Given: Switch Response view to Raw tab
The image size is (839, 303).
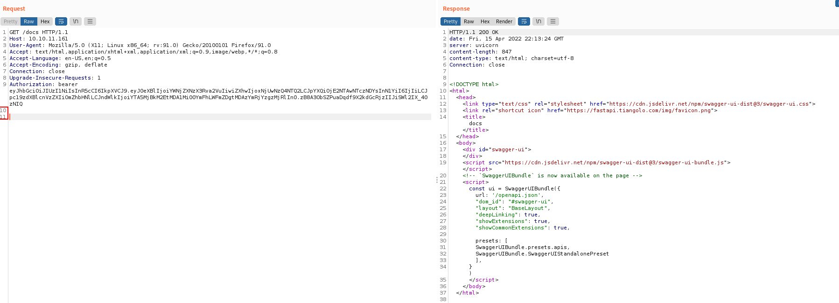Looking at the screenshot, I should tap(469, 21).
